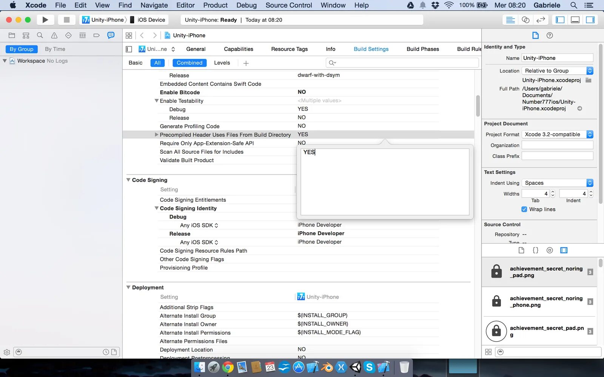
Task: Click the Organization text field
Action: tap(557, 146)
